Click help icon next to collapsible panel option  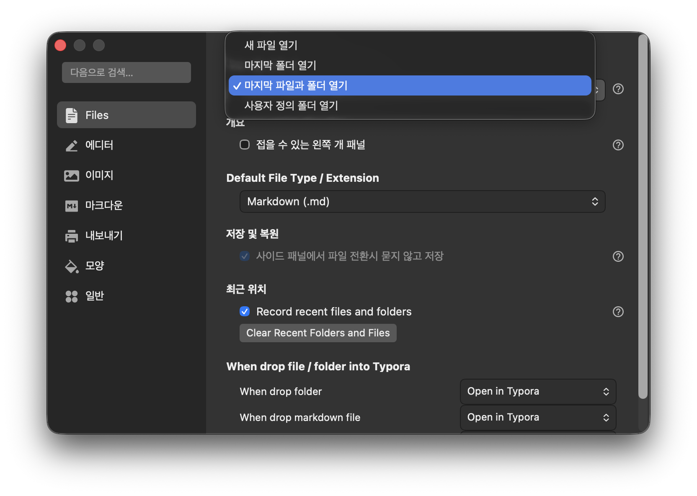[618, 145]
